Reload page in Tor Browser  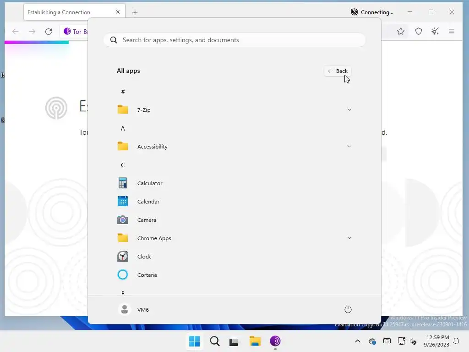[x=49, y=32]
